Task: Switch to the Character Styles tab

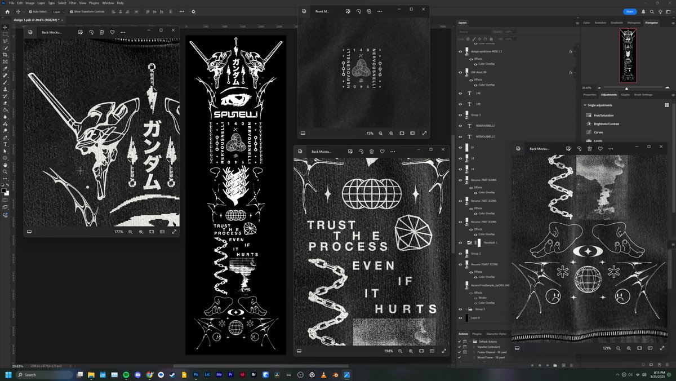Action: click(x=496, y=334)
